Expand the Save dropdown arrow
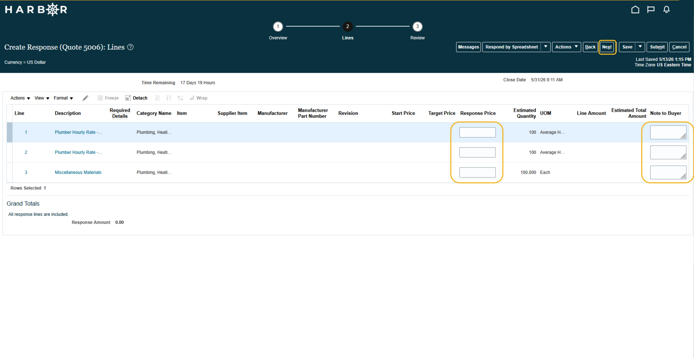Image resolution: width=694 pixels, height=358 pixels. coord(640,47)
